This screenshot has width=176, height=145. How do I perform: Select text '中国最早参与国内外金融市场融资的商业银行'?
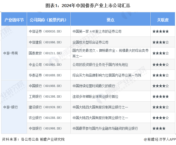point(105,128)
